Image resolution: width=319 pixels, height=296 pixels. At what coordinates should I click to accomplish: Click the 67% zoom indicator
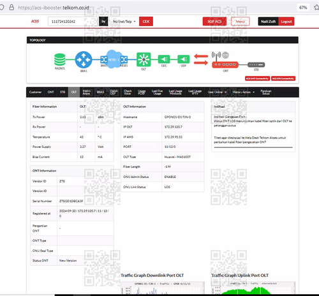coord(303,8)
